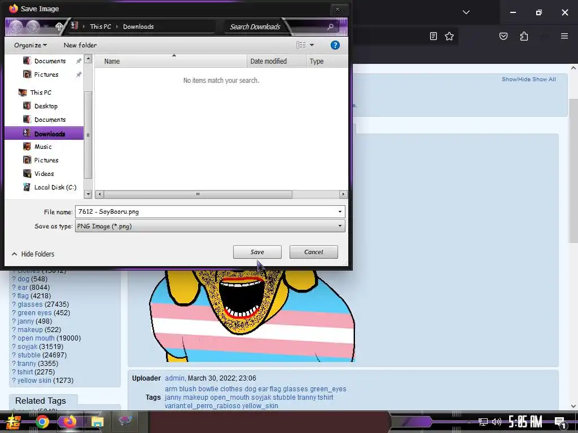The width and height of the screenshot is (578, 433).
Task: Expand the view options dropdown arrow
Action: tap(312, 45)
